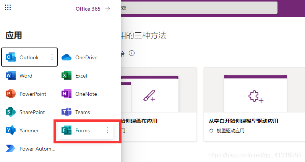Close the app launcher waffle icon
The width and height of the screenshot is (305, 162).
point(8,8)
